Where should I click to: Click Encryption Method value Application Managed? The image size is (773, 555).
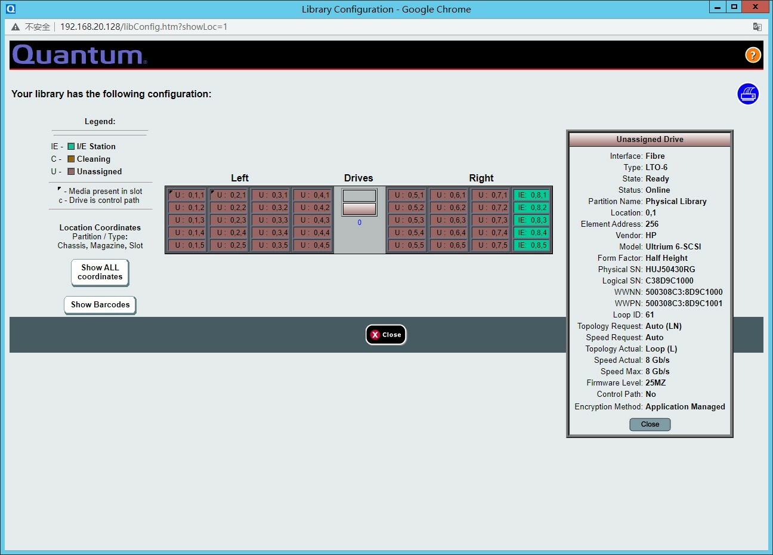pyautogui.click(x=685, y=407)
